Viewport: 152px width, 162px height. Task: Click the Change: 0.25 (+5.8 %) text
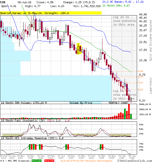click(x=79, y=2)
